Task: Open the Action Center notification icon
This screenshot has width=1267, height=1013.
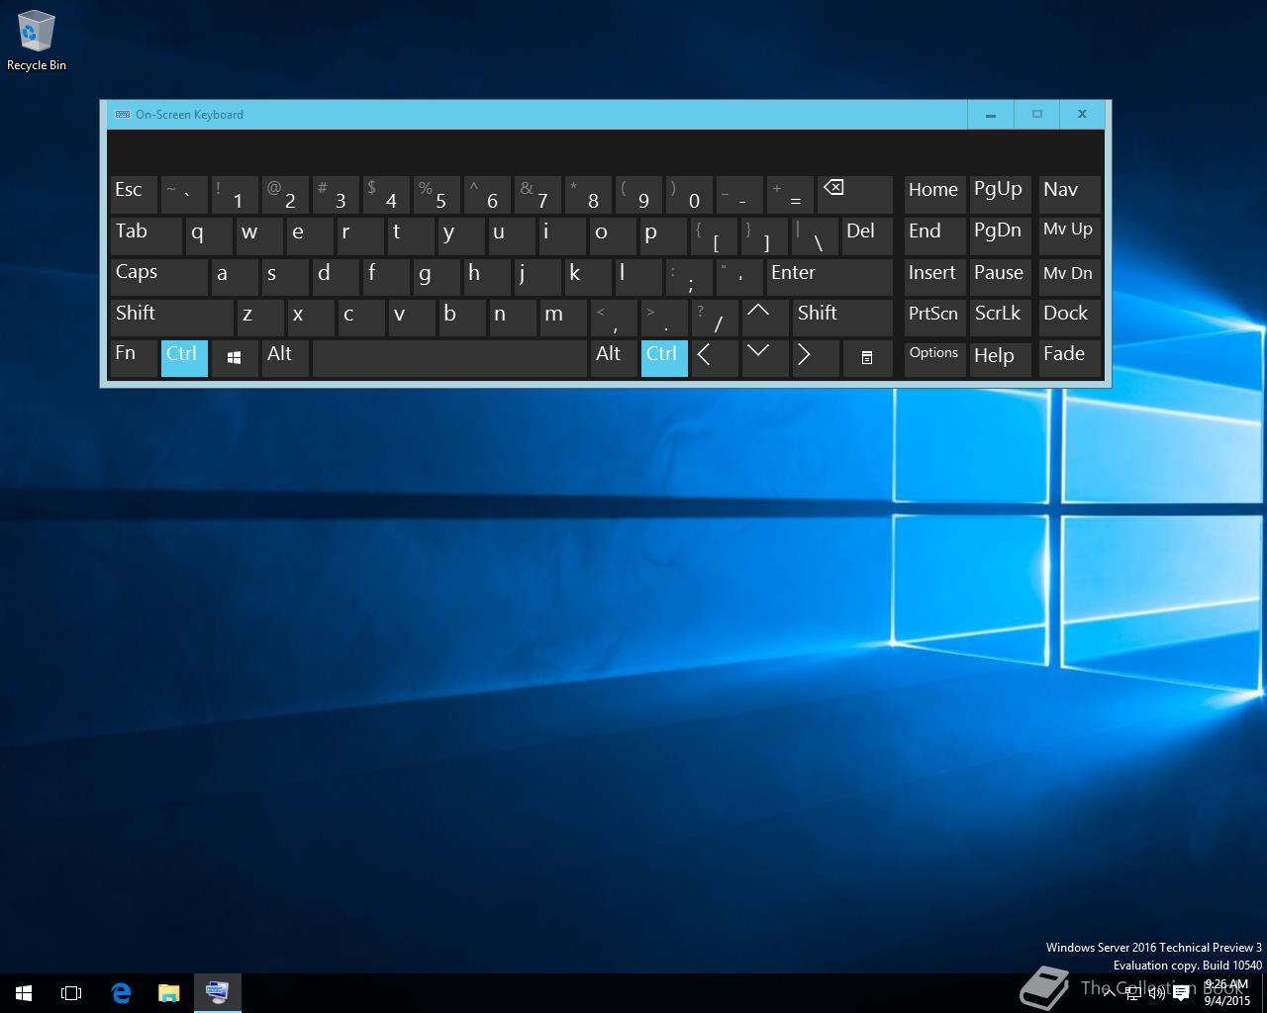Action: point(1181,992)
